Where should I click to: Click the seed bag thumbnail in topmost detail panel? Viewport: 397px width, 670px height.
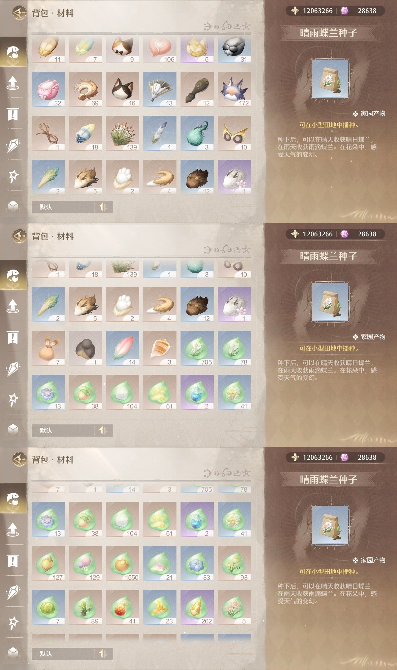coord(330,79)
